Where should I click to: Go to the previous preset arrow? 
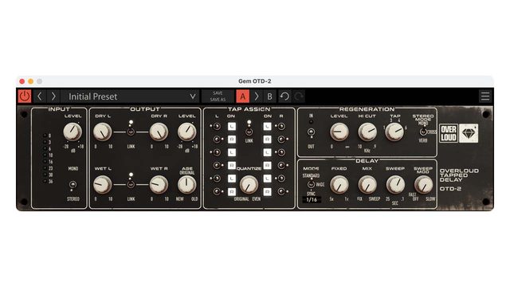click(40, 96)
